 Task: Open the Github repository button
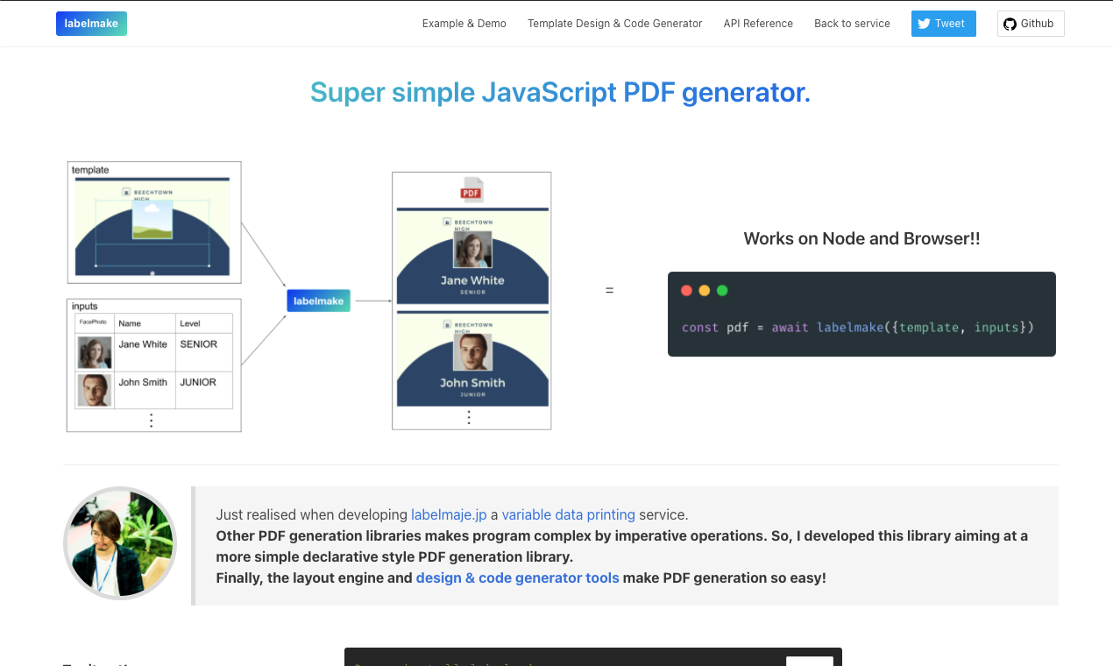(1031, 24)
